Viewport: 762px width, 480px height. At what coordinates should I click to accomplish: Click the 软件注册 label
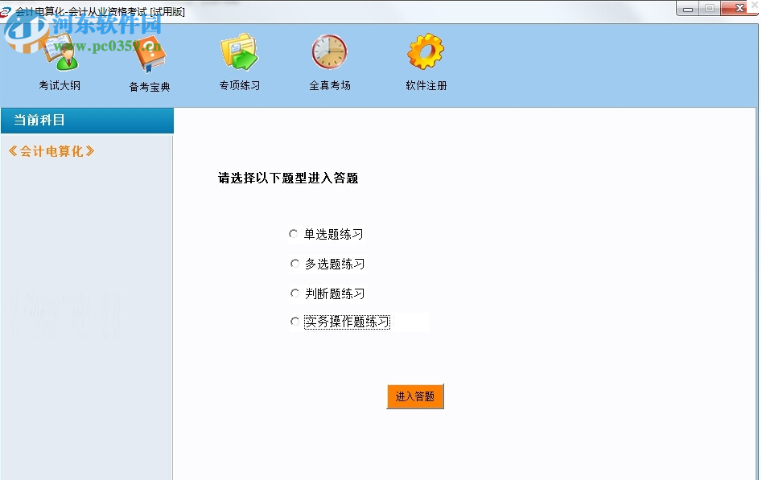tap(426, 85)
